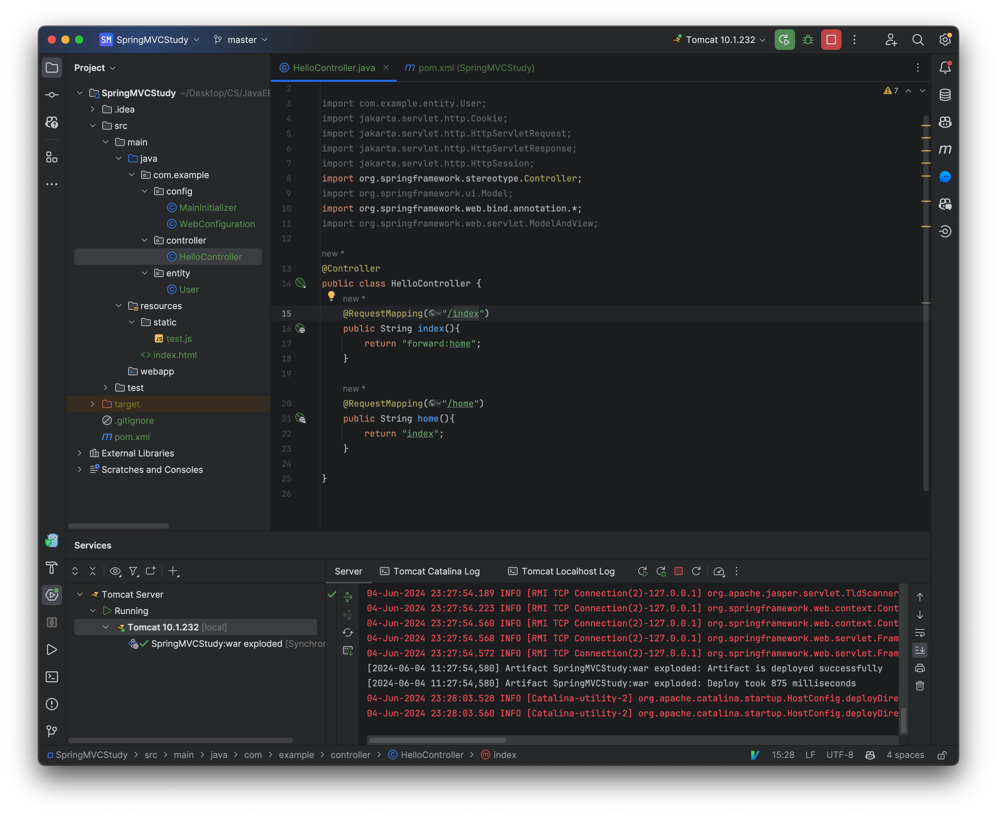Rerun the Tomcat server configuration
The height and width of the screenshot is (816, 997).
click(784, 40)
